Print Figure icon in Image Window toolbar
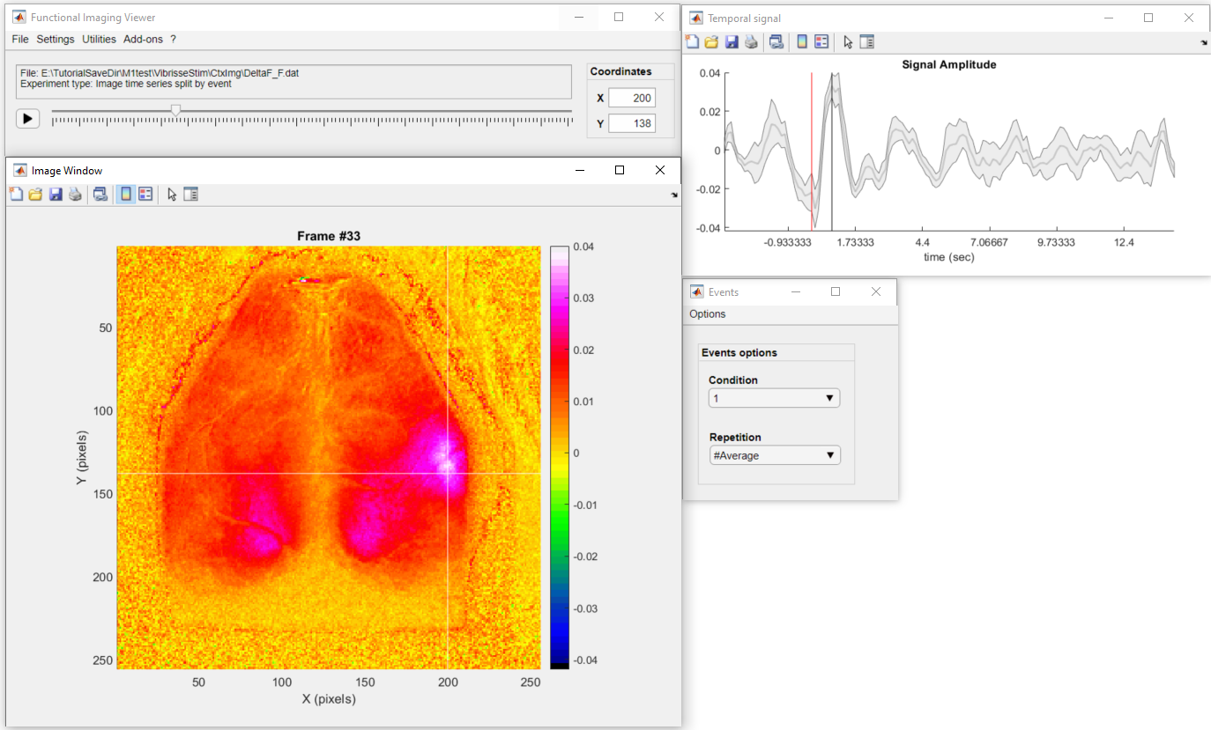Viewport: 1211px width, 730px height. click(76, 194)
